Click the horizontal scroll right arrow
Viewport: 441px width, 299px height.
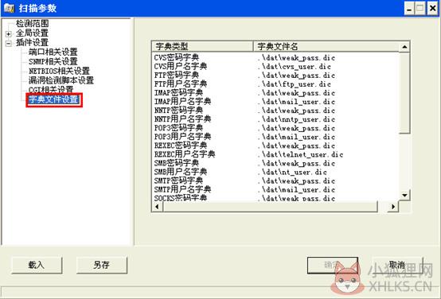click(393, 207)
